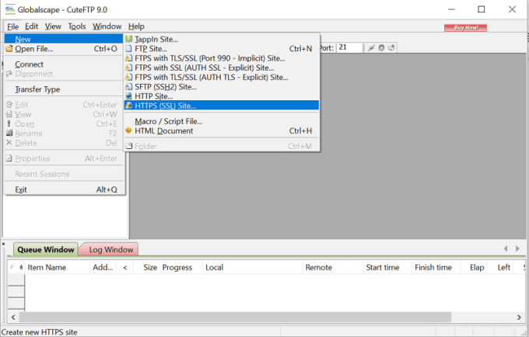Create a new FTP Site...

(222, 49)
